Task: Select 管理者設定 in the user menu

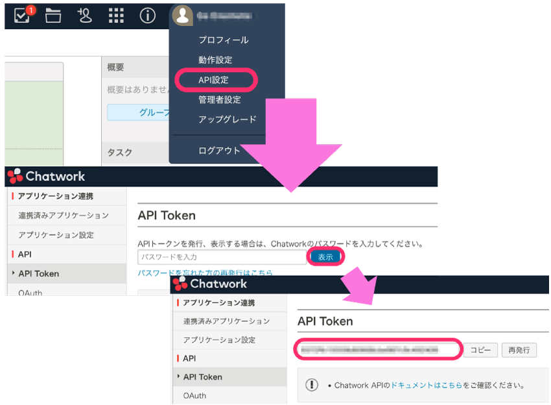Action: (x=219, y=99)
